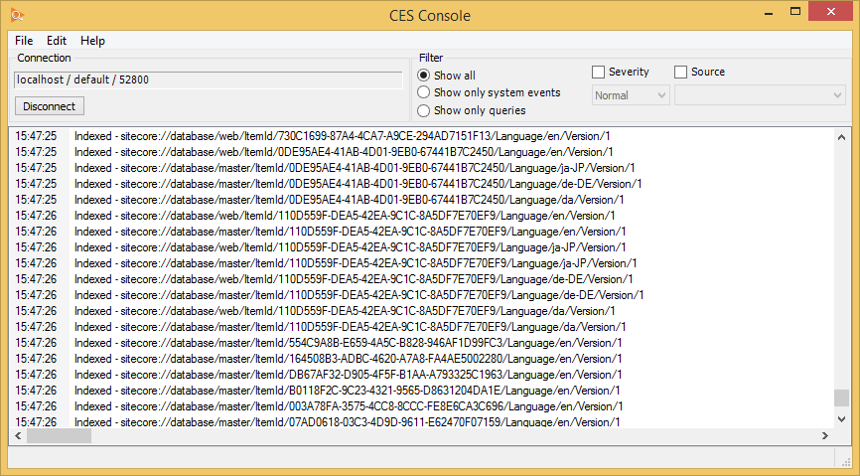Image resolution: width=860 pixels, height=476 pixels.
Task: Click the vertical scrollbar down arrow
Action: click(841, 419)
